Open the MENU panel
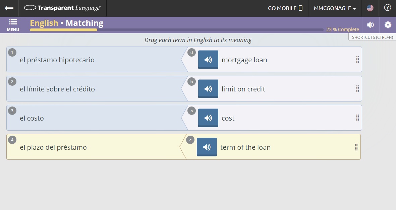396x210 pixels. pos(13,25)
